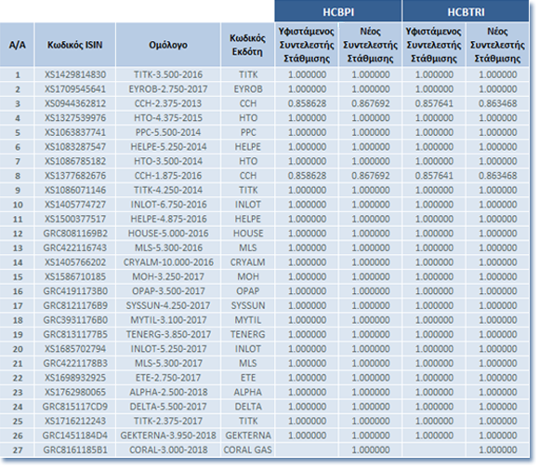Click issuer code CRYALM
Viewport: 539px width, 469px height.
247,262
